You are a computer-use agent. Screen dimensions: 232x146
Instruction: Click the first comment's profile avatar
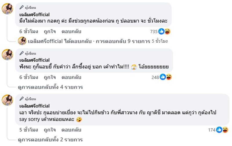tap(8, 9)
